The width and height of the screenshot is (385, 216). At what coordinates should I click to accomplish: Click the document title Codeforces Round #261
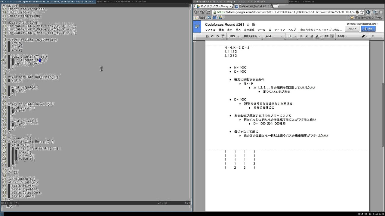pyautogui.click(x=224, y=25)
